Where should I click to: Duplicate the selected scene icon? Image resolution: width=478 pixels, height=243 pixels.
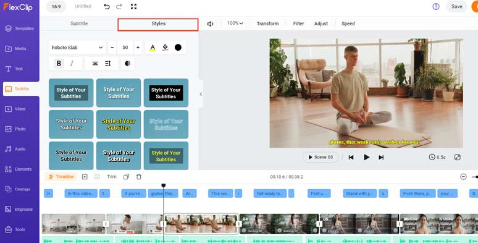pyautogui.click(x=126, y=177)
